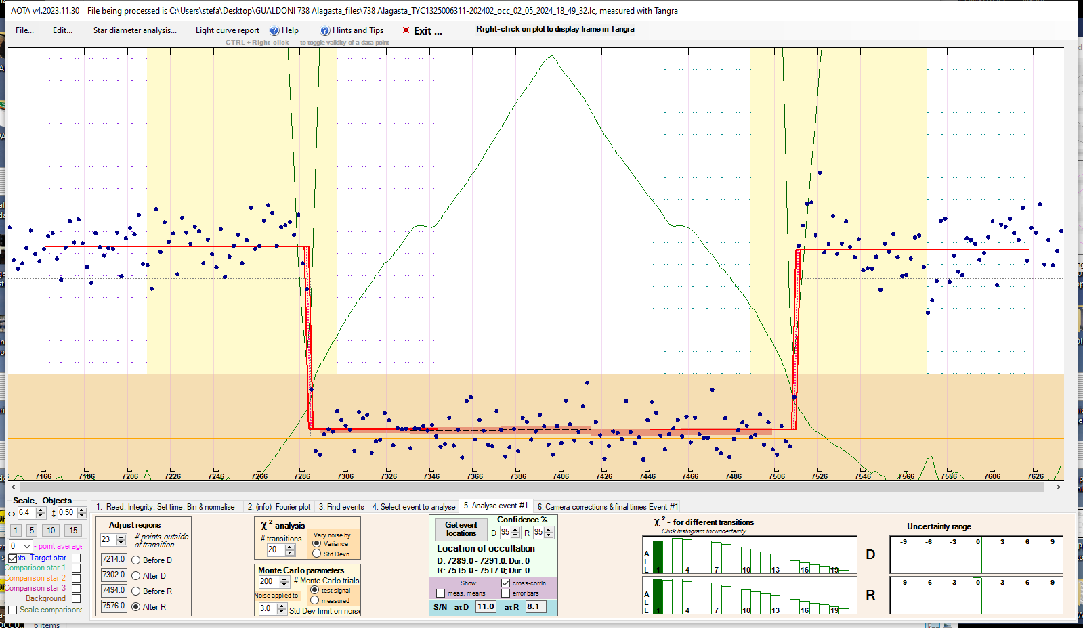
Task: Enable the meas. means checkbox
Action: (441, 593)
